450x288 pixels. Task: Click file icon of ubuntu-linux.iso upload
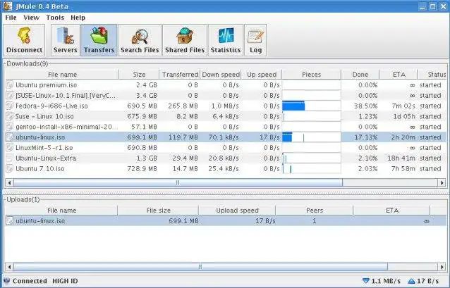pos(10,220)
